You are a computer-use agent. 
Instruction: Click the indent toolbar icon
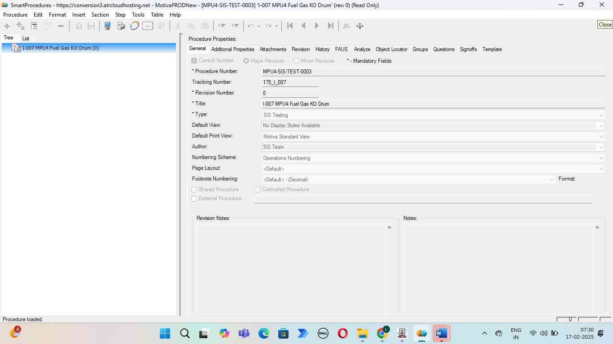click(x=235, y=26)
